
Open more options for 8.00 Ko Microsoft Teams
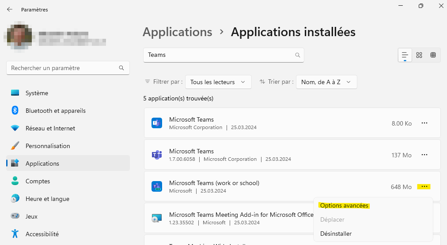pos(424,123)
